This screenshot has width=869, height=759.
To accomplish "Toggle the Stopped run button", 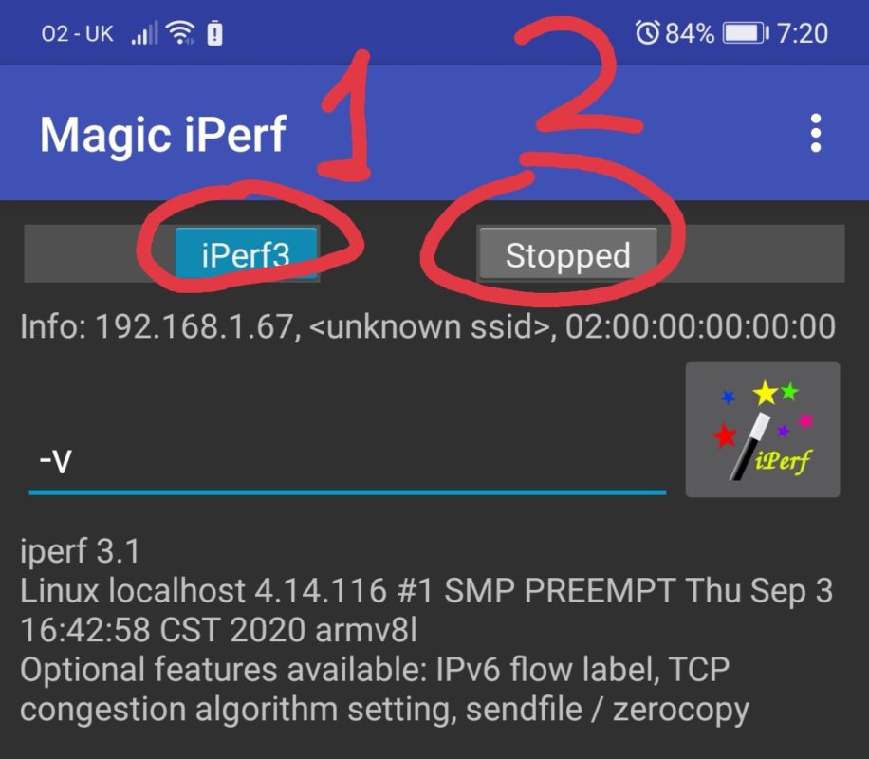I will tap(568, 254).
